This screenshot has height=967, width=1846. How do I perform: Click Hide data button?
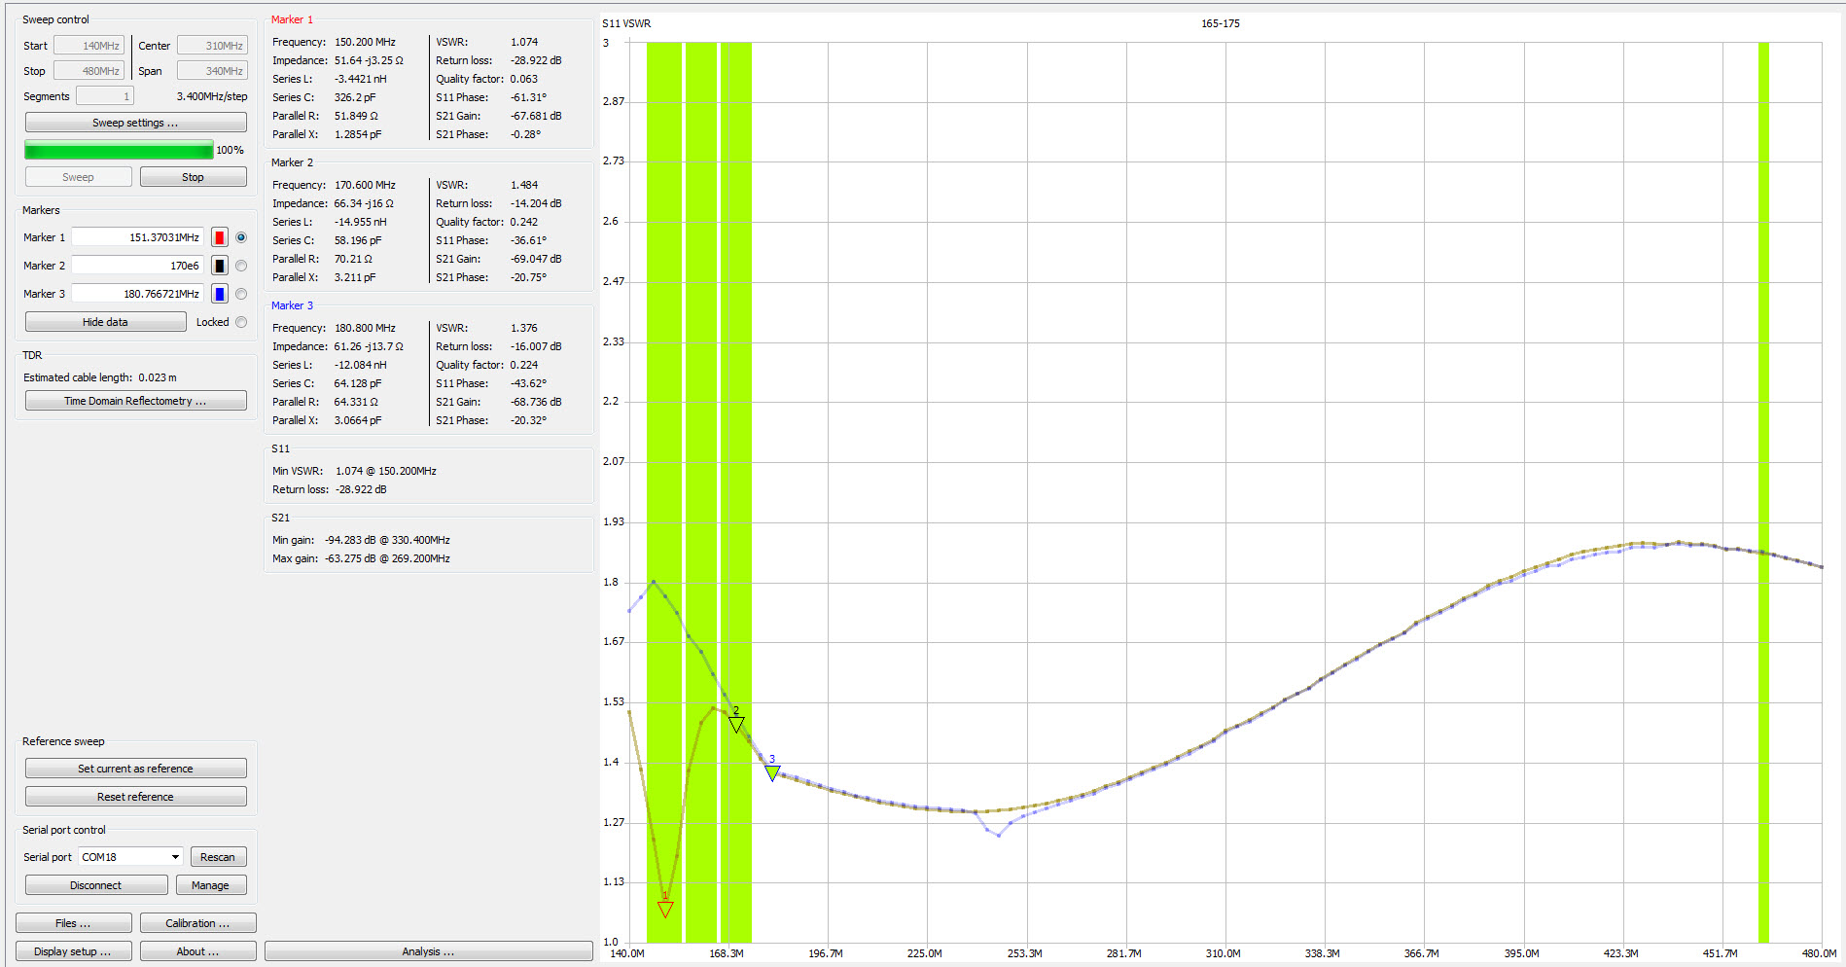[x=105, y=322]
